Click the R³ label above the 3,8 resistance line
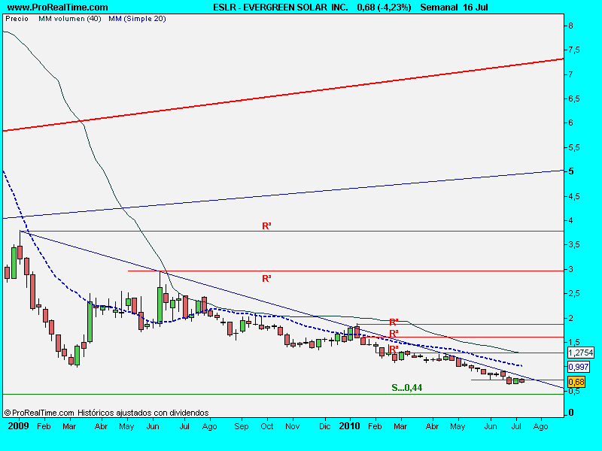602x451 pixels. (x=266, y=226)
